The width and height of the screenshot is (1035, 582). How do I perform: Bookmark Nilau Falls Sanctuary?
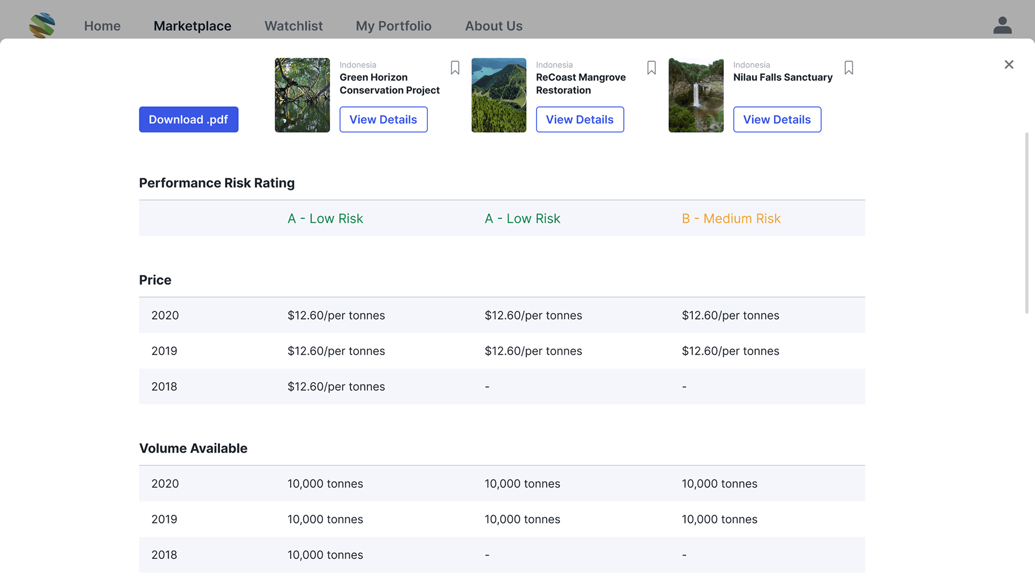pos(849,68)
